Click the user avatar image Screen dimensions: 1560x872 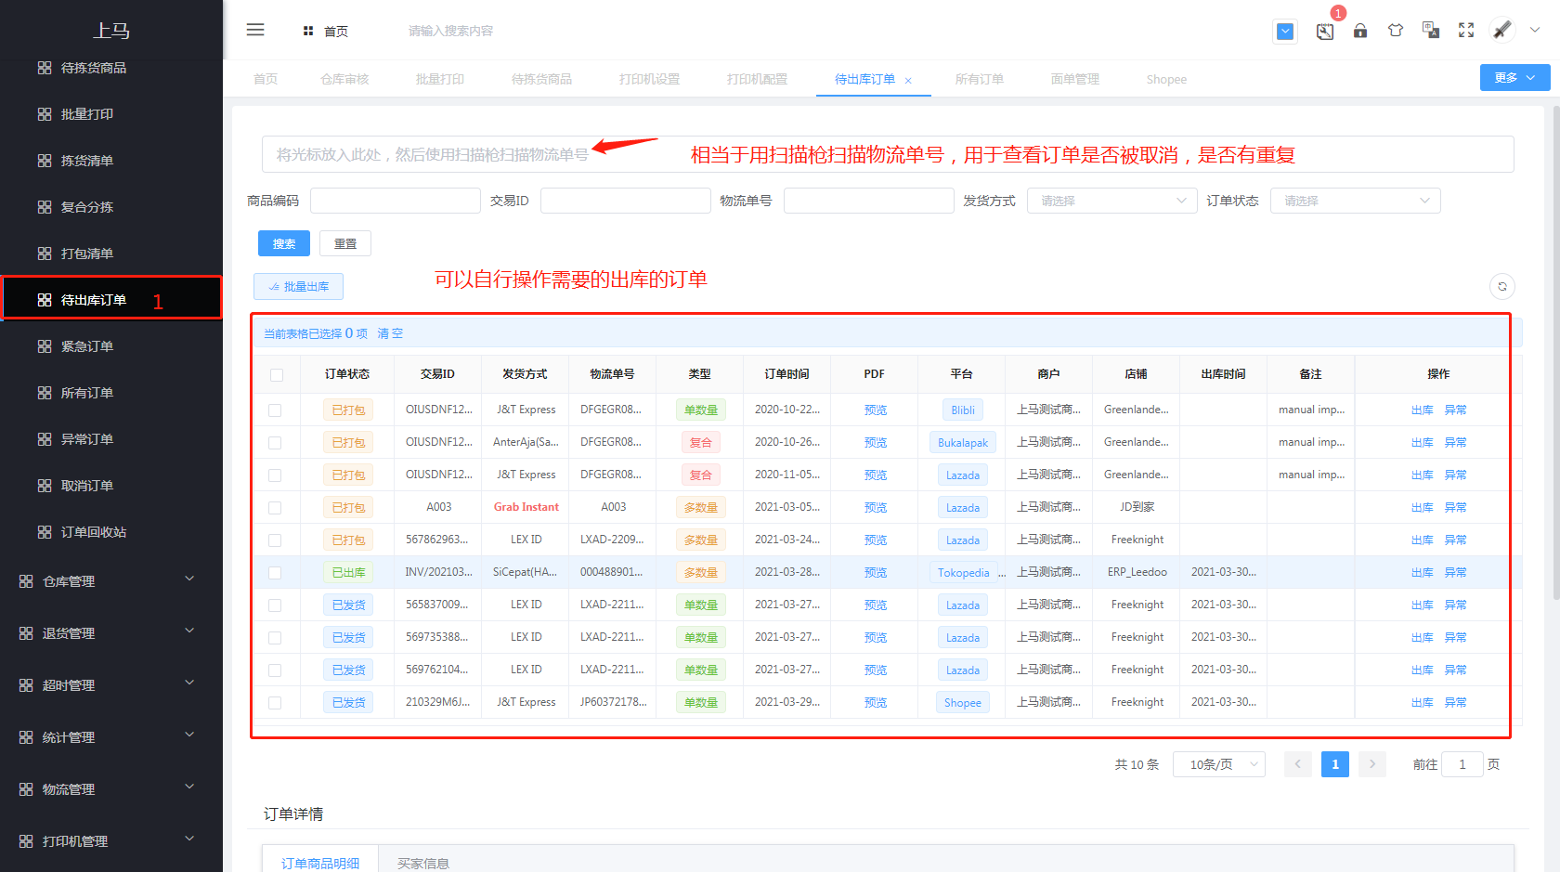pyautogui.click(x=1502, y=30)
